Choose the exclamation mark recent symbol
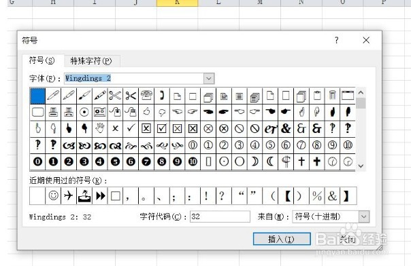The height and width of the screenshot is (266, 411). (x=206, y=195)
